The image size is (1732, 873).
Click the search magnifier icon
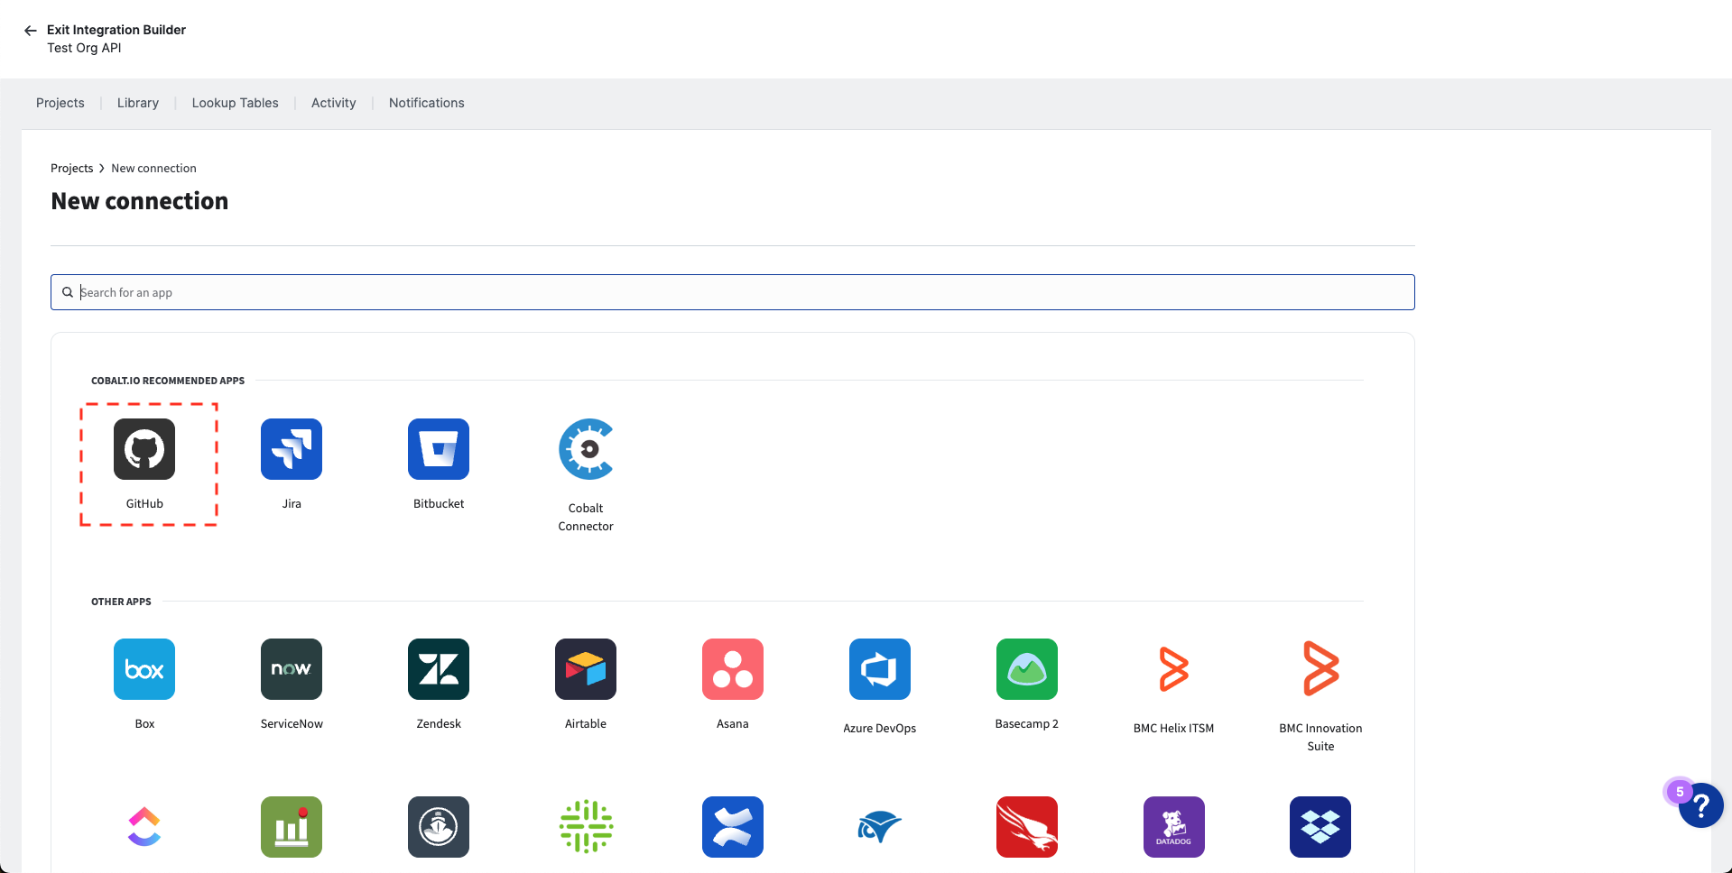click(68, 292)
